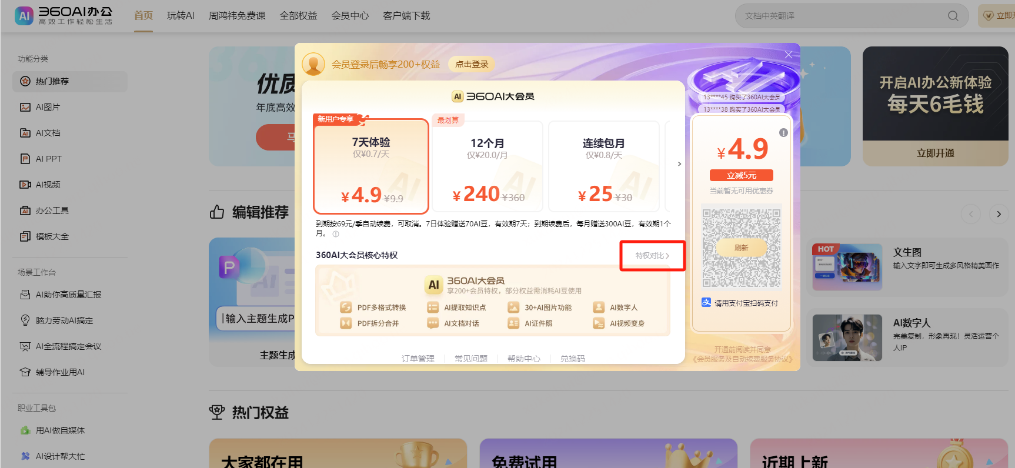Image resolution: width=1015 pixels, height=468 pixels.
Task: Open the 客户端下载 tab
Action: [x=406, y=16]
